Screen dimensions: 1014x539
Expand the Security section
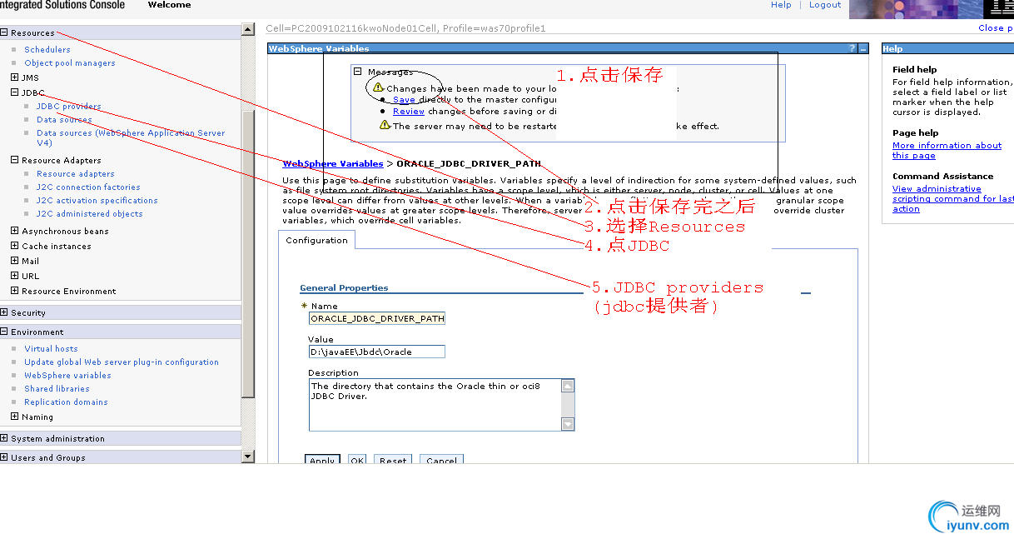[4, 312]
